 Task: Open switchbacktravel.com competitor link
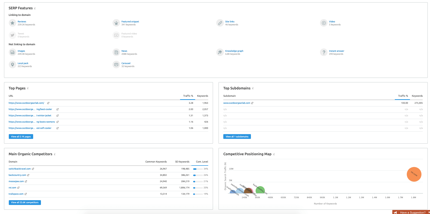tap(20, 169)
